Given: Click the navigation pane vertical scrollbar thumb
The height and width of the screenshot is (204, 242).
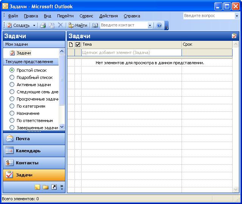Looking at the screenshot, I should pyautogui.click(x=62, y=80).
